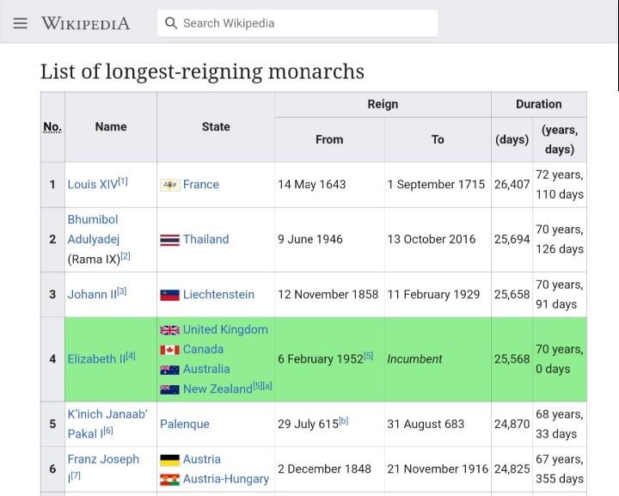
Task: Focus the Search Wikipedia field
Action: point(297,23)
